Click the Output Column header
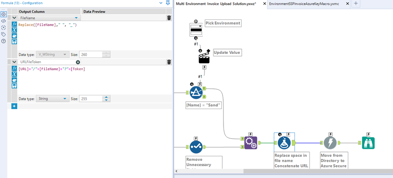This screenshot has width=393, height=178. click(49, 11)
